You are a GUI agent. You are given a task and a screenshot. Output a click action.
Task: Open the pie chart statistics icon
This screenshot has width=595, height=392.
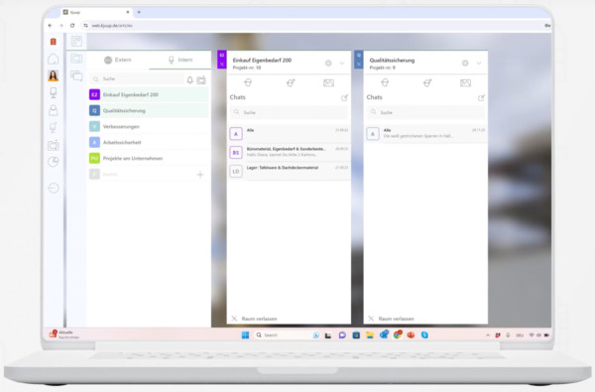[x=54, y=162]
